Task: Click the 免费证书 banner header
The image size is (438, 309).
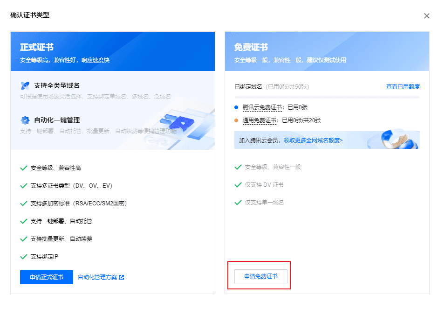Action: (x=327, y=51)
